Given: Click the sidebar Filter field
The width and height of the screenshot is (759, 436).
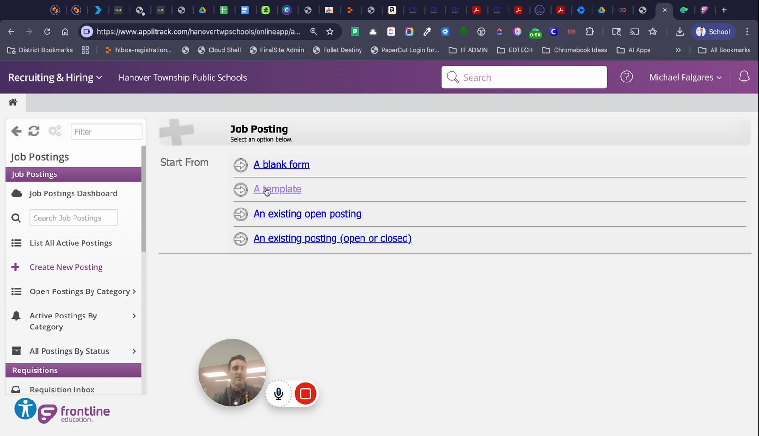Looking at the screenshot, I should [x=106, y=132].
